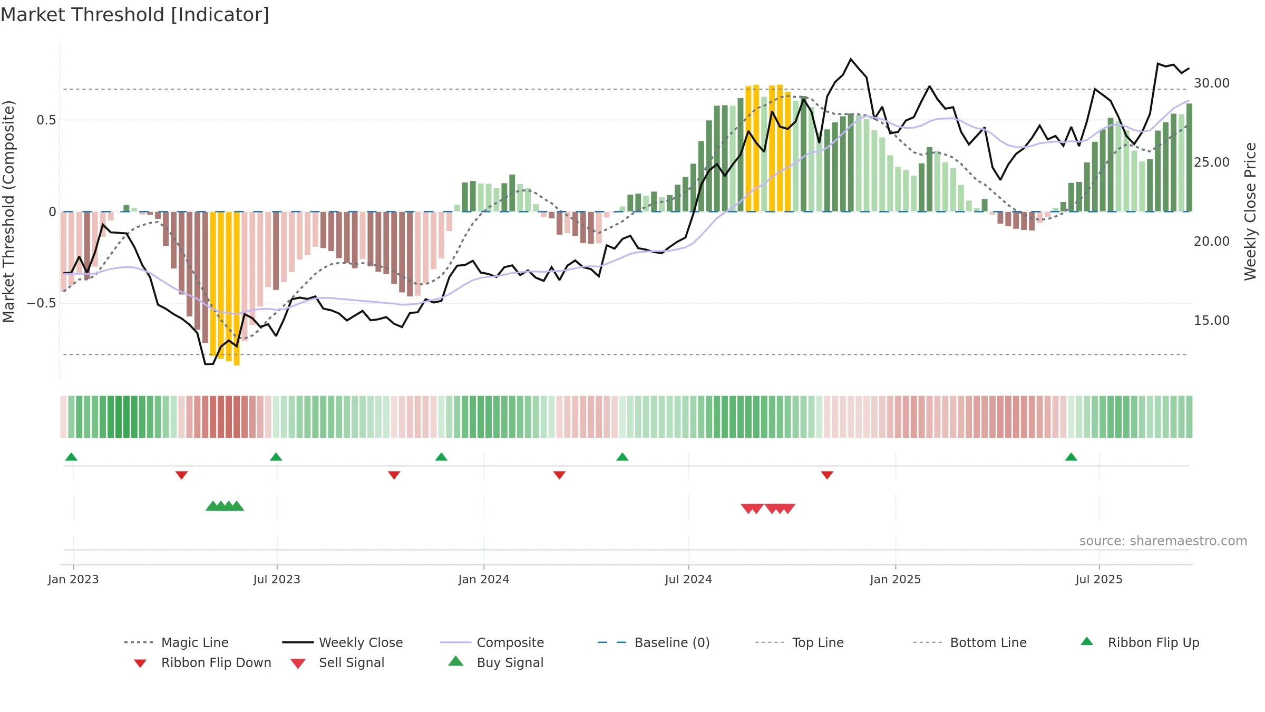Click the Jul 2025 x-axis label

[1099, 579]
